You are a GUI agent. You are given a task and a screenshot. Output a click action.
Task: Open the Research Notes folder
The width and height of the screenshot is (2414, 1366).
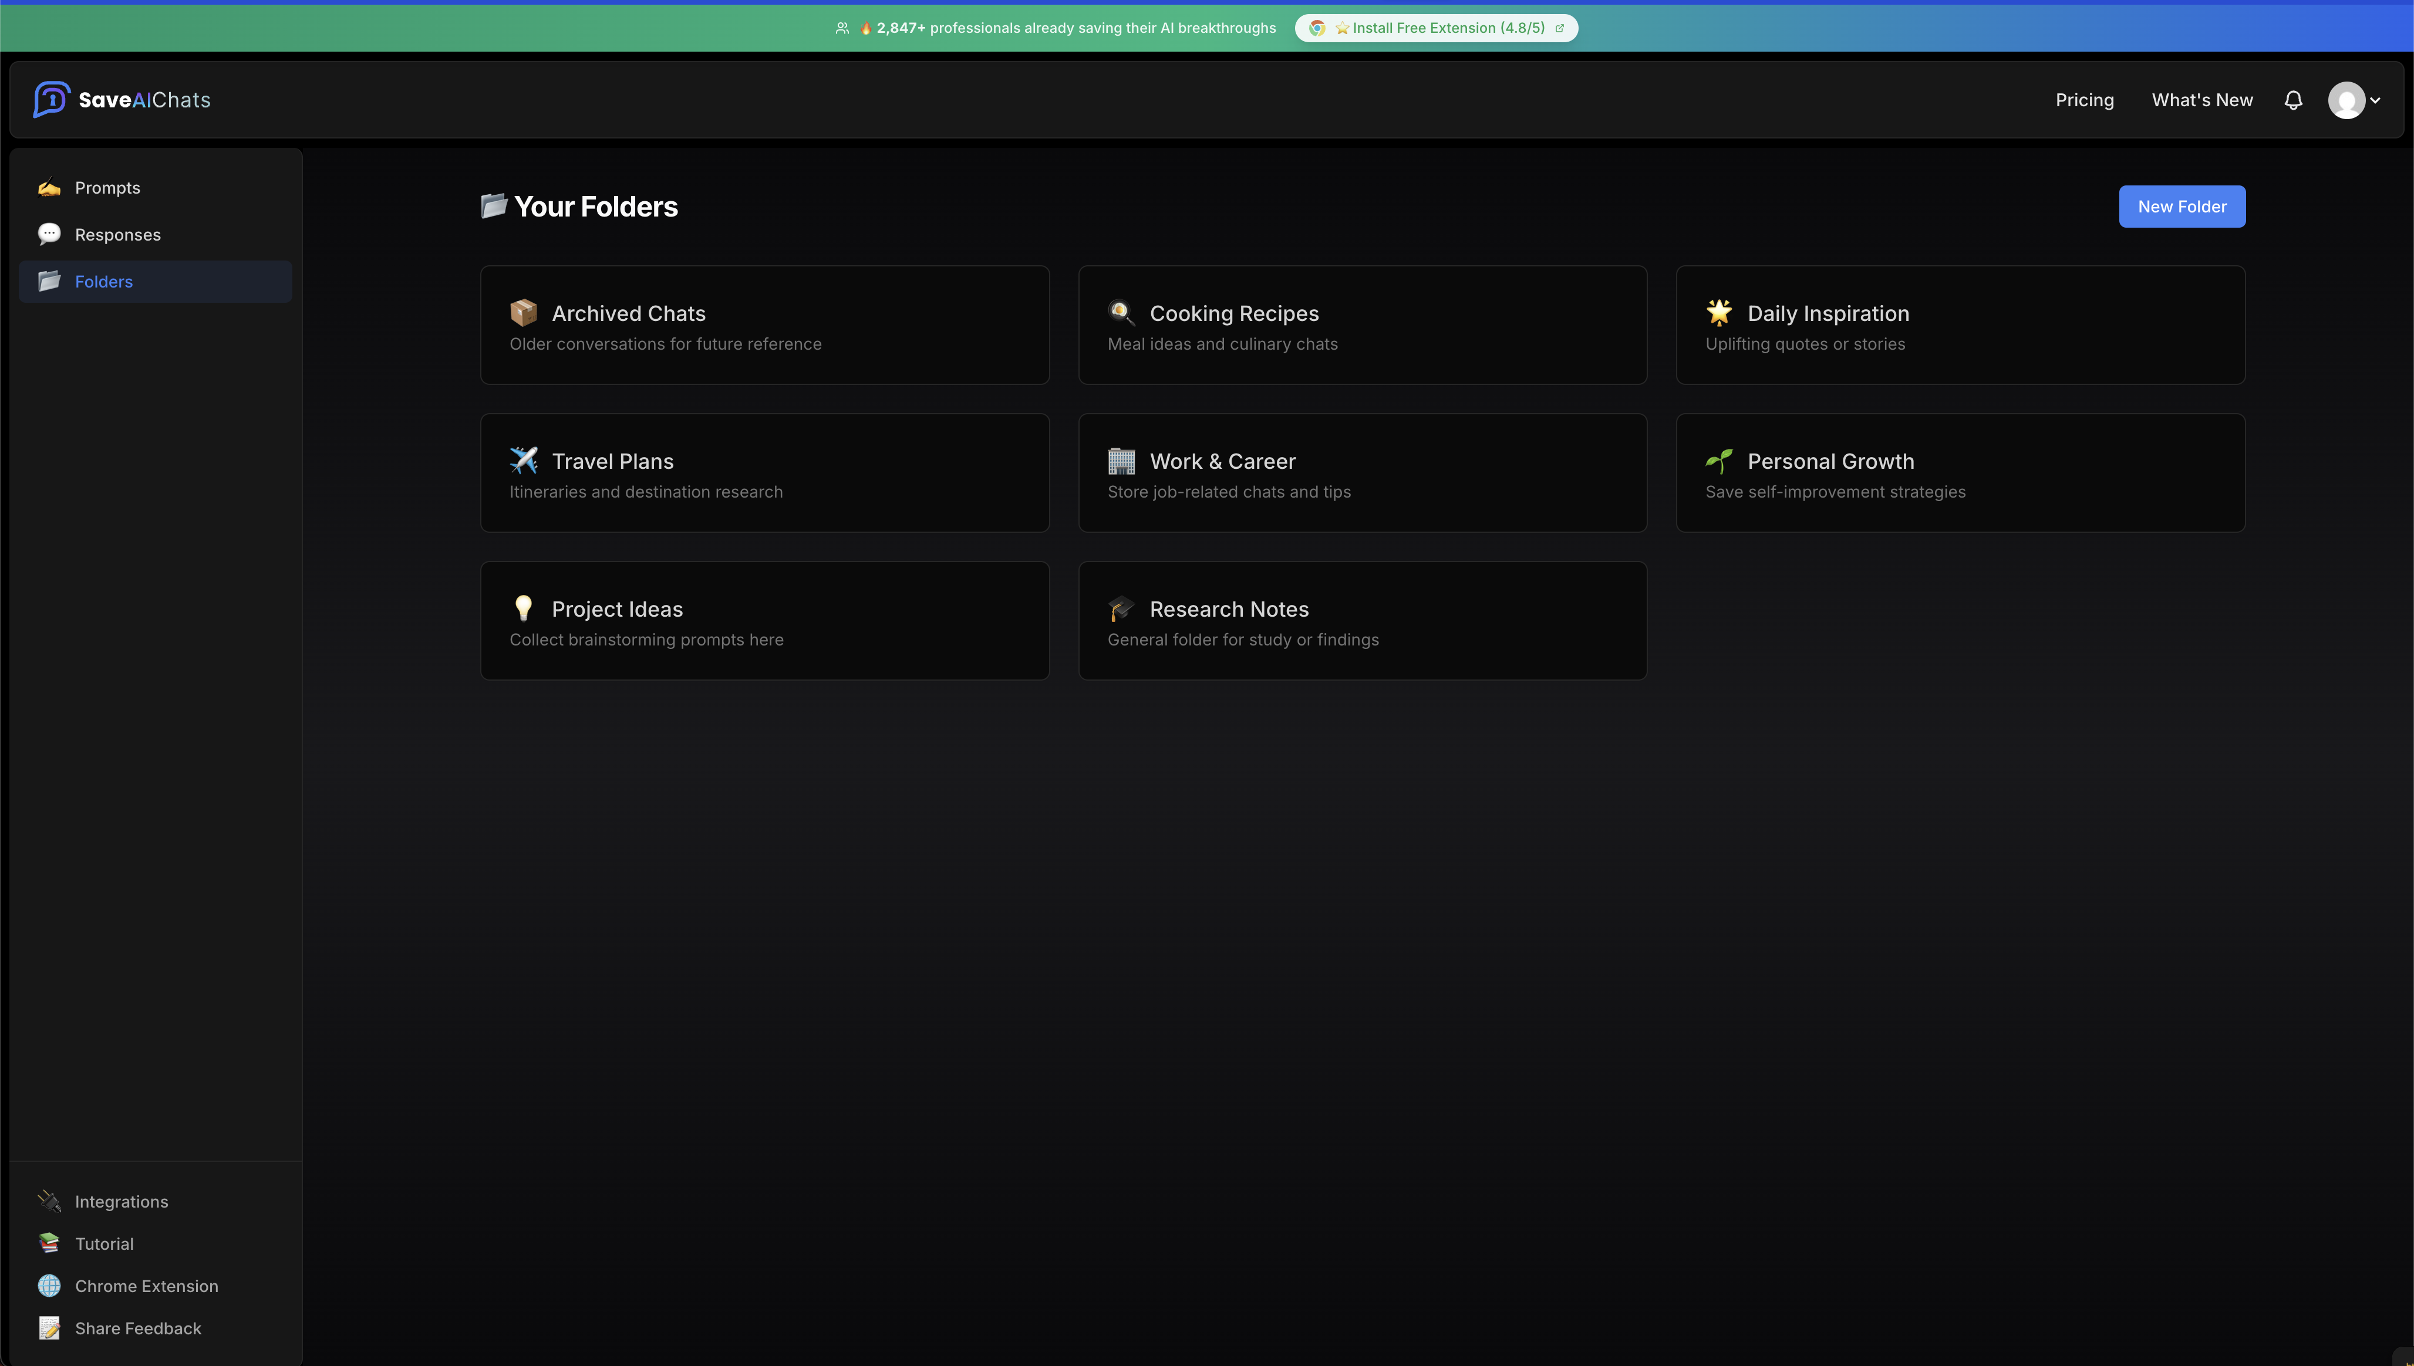(x=1363, y=620)
